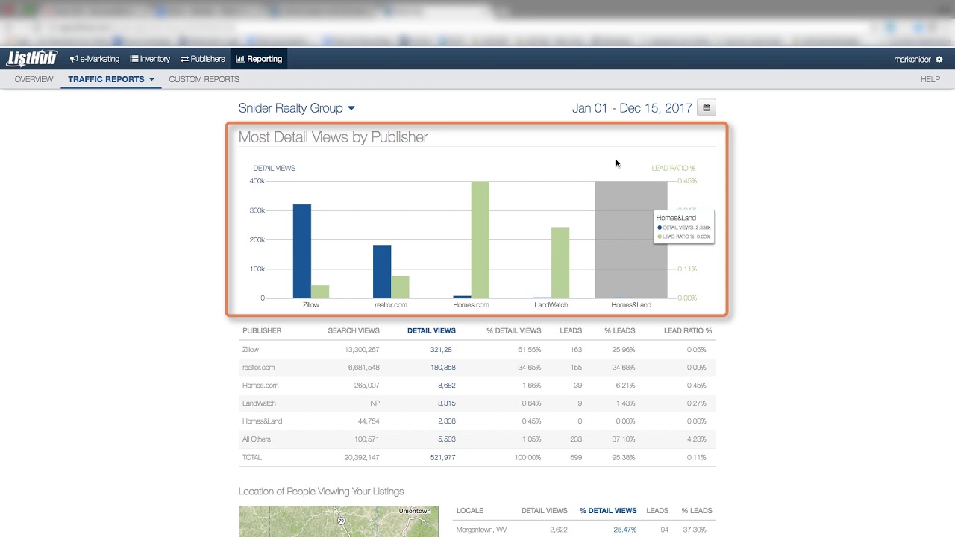Screen dimensions: 955x537
Task: Click the Zillow publisher row name
Action: point(251,350)
